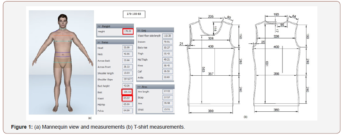Click the 190 neck width on back pattern
This screenshot has height=136, width=346.
(x=276, y=15)
